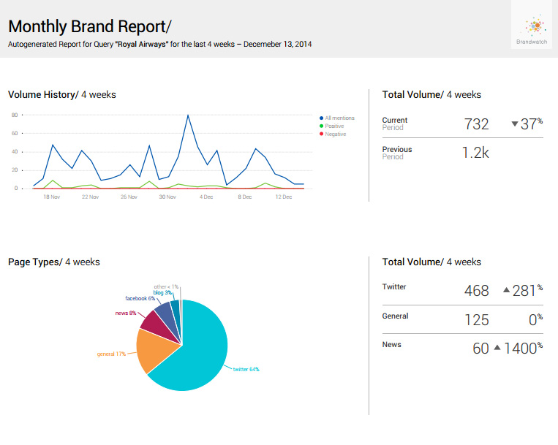Click the Royal Airways query name
Viewport: 558px width, 445px height.
[142, 45]
